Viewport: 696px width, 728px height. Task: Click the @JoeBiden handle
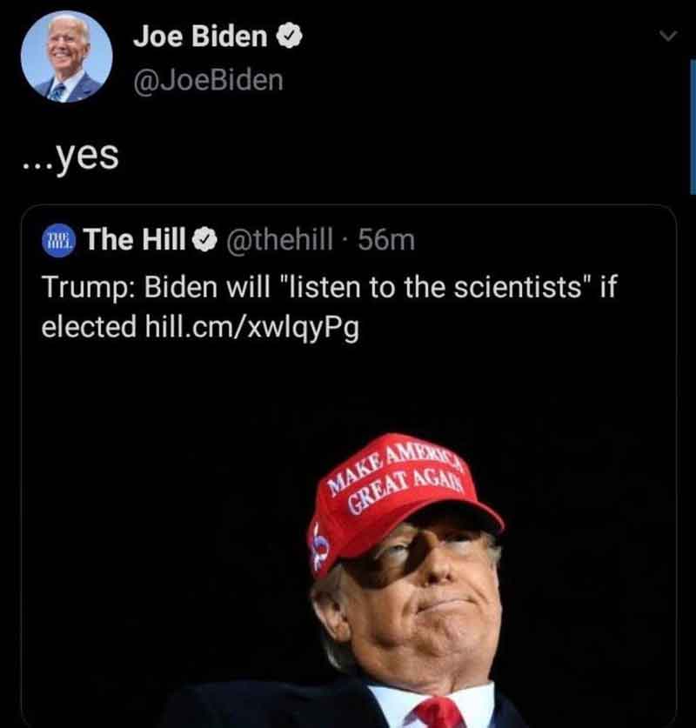tap(209, 81)
